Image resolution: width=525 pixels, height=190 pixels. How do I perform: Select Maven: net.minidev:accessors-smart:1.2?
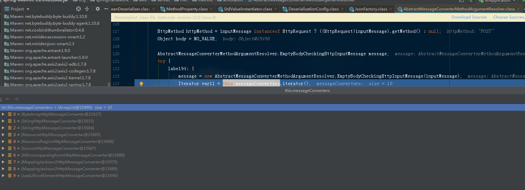point(48,37)
